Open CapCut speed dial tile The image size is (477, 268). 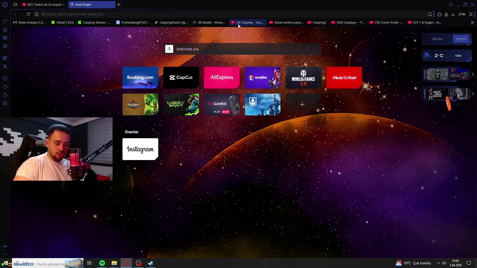(181, 77)
